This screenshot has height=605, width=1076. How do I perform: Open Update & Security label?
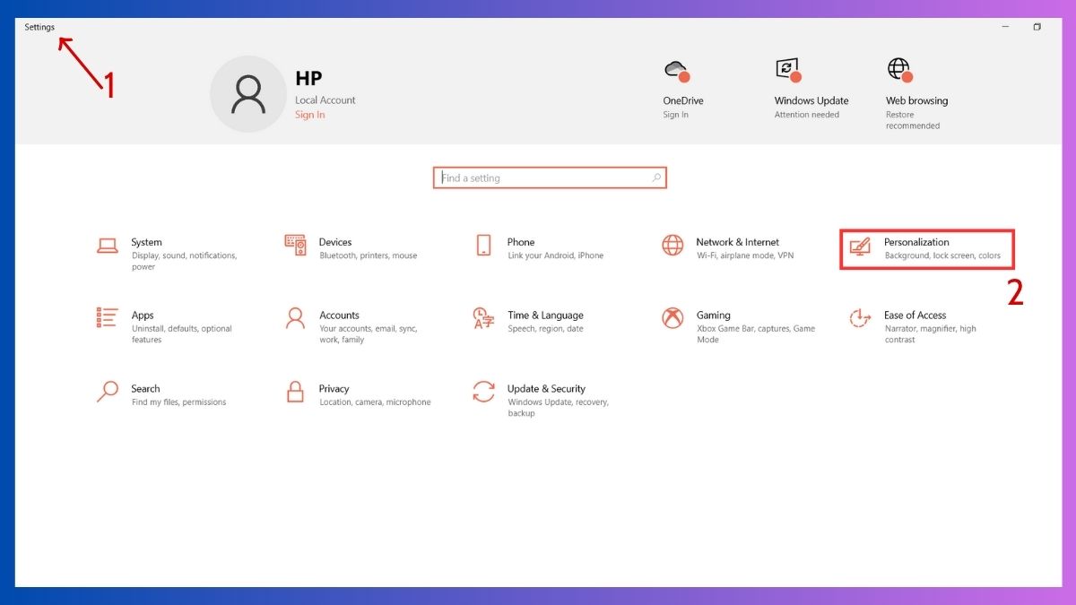click(x=546, y=389)
